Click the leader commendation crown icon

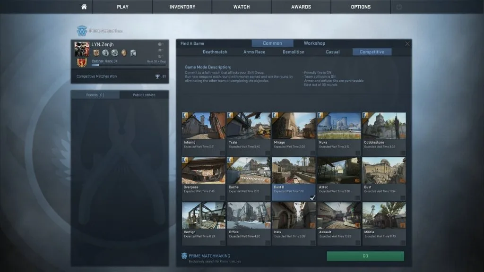pyautogui.click(x=160, y=56)
